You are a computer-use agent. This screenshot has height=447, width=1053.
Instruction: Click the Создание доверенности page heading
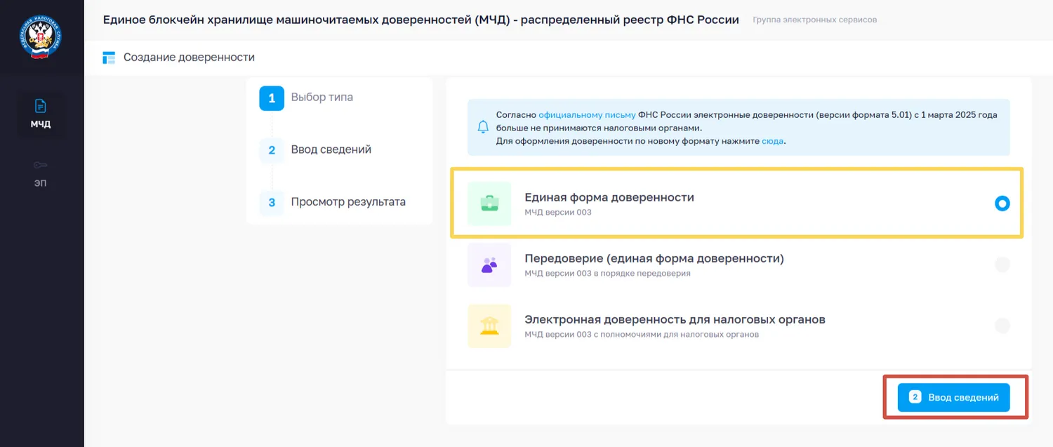click(189, 58)
